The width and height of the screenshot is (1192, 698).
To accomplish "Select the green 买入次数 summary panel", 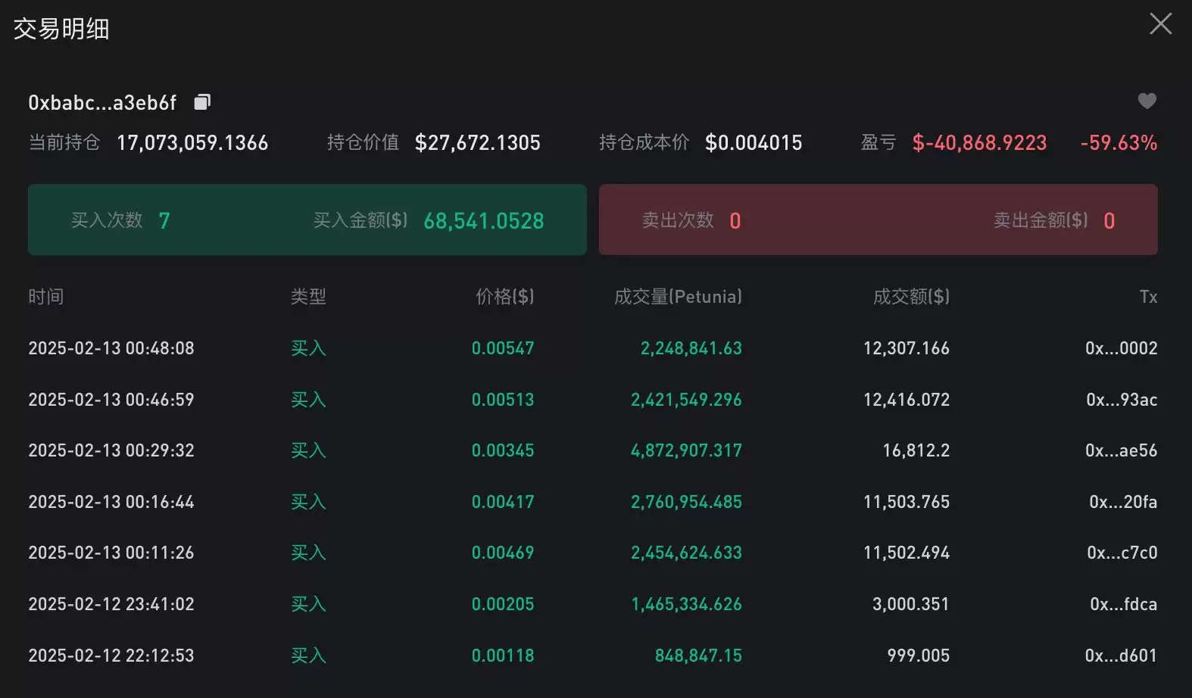I will pyautogui.click(x=307, y=220).
